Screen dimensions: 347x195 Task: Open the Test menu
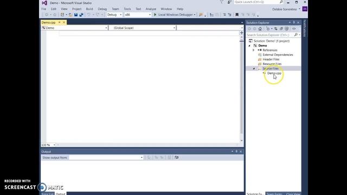(x=138, y=9)
